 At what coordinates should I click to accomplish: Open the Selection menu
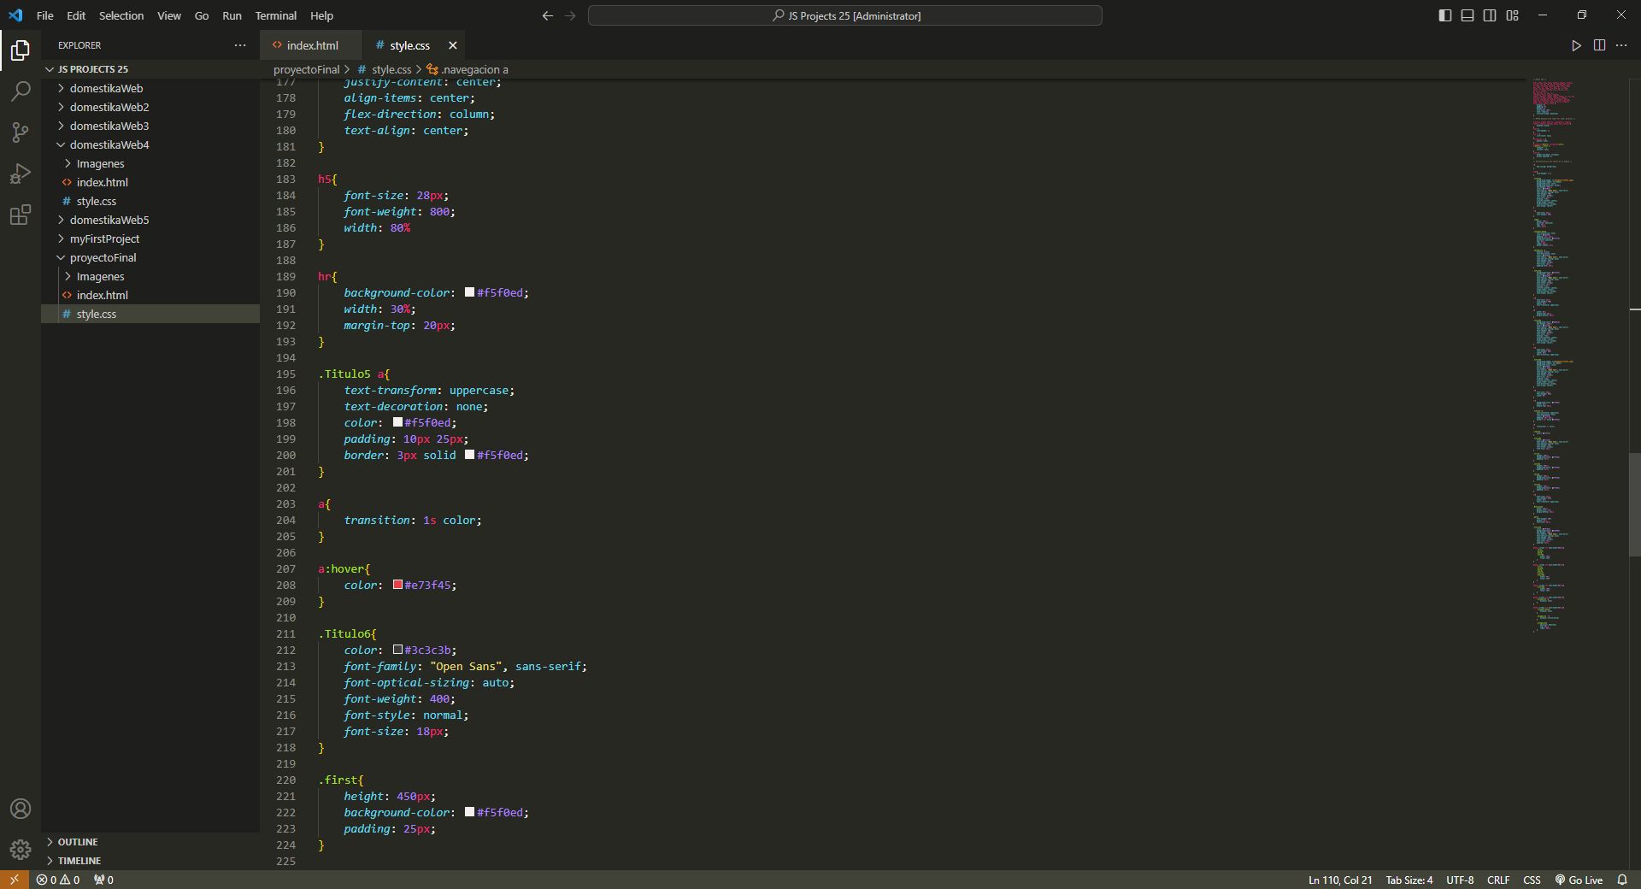coord(121,15)
